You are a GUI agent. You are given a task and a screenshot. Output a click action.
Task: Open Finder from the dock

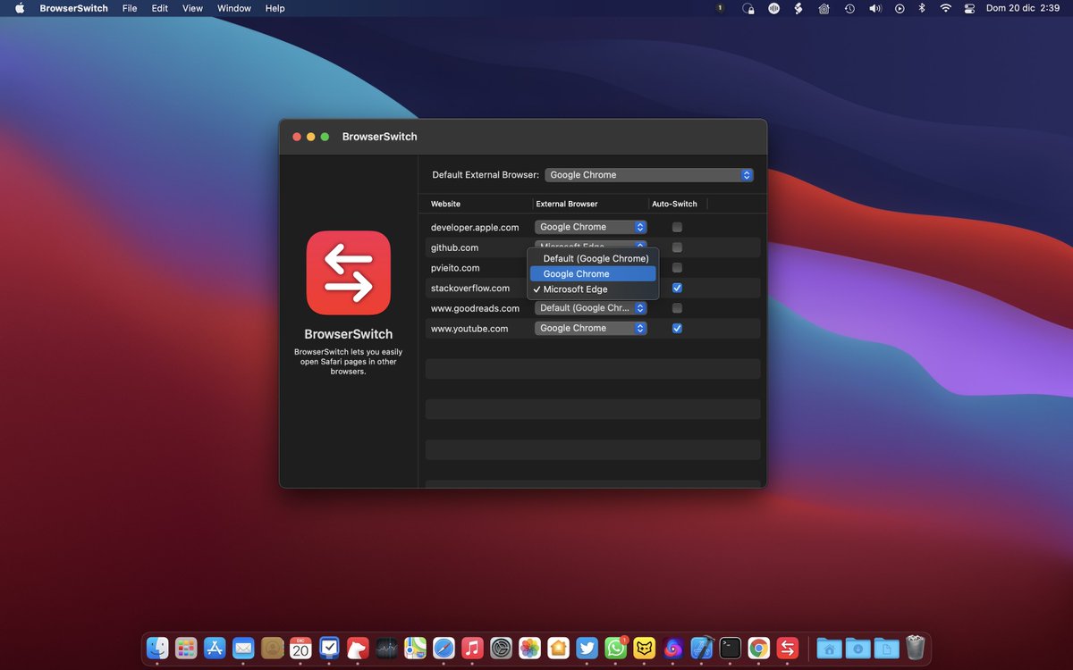158,648
